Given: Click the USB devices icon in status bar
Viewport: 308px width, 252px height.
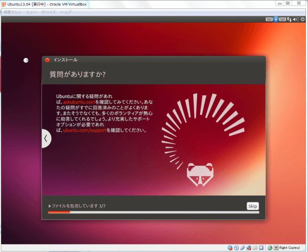Looking at the screenshot, I should tap(242, 248).
